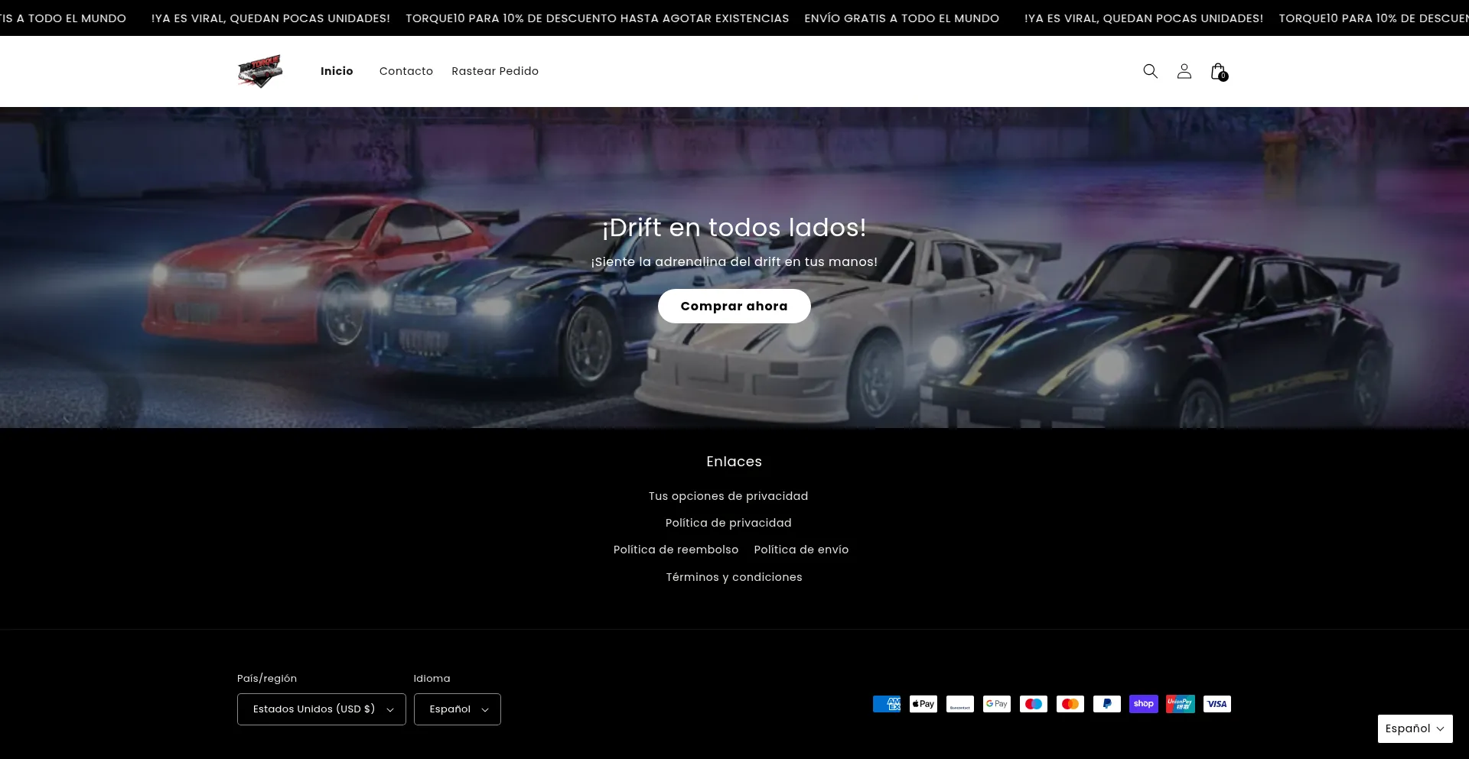Click the American Express payment icon
The height and width of the screenshot is (759, 1469).
coord(886,704)
